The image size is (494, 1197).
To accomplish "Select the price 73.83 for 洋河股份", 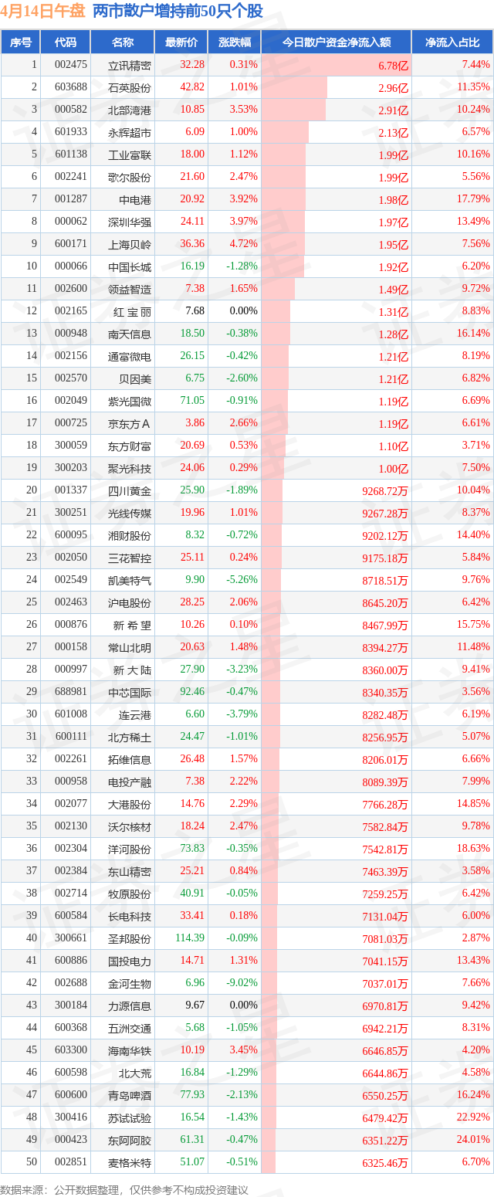I will pos(191,849).
